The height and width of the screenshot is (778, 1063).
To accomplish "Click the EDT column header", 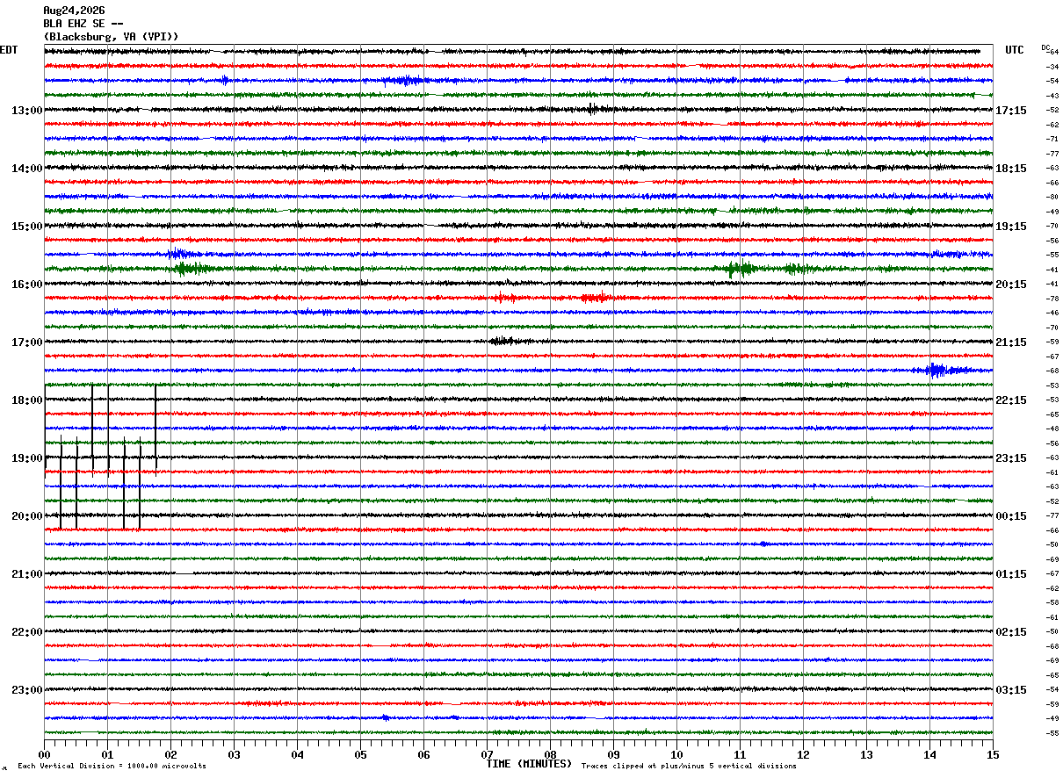I will [8, 50].
